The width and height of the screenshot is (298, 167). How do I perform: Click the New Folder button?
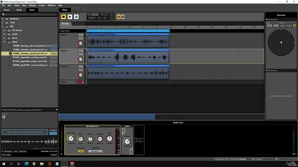(6, 155)
